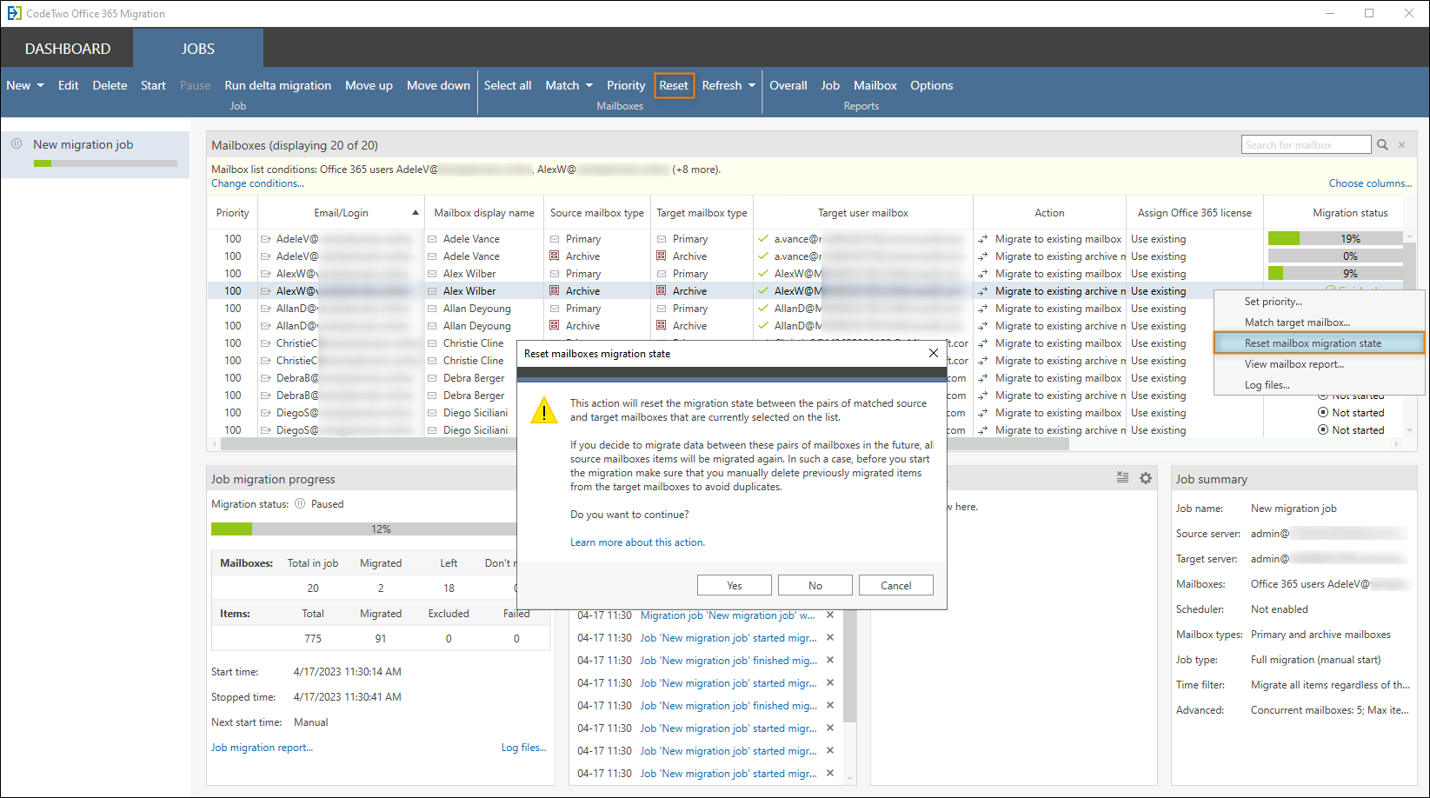This screenshot has width=1430, height=798.
Task: Click the log list vertical scrollbar
Action: [x=849, y=666]
